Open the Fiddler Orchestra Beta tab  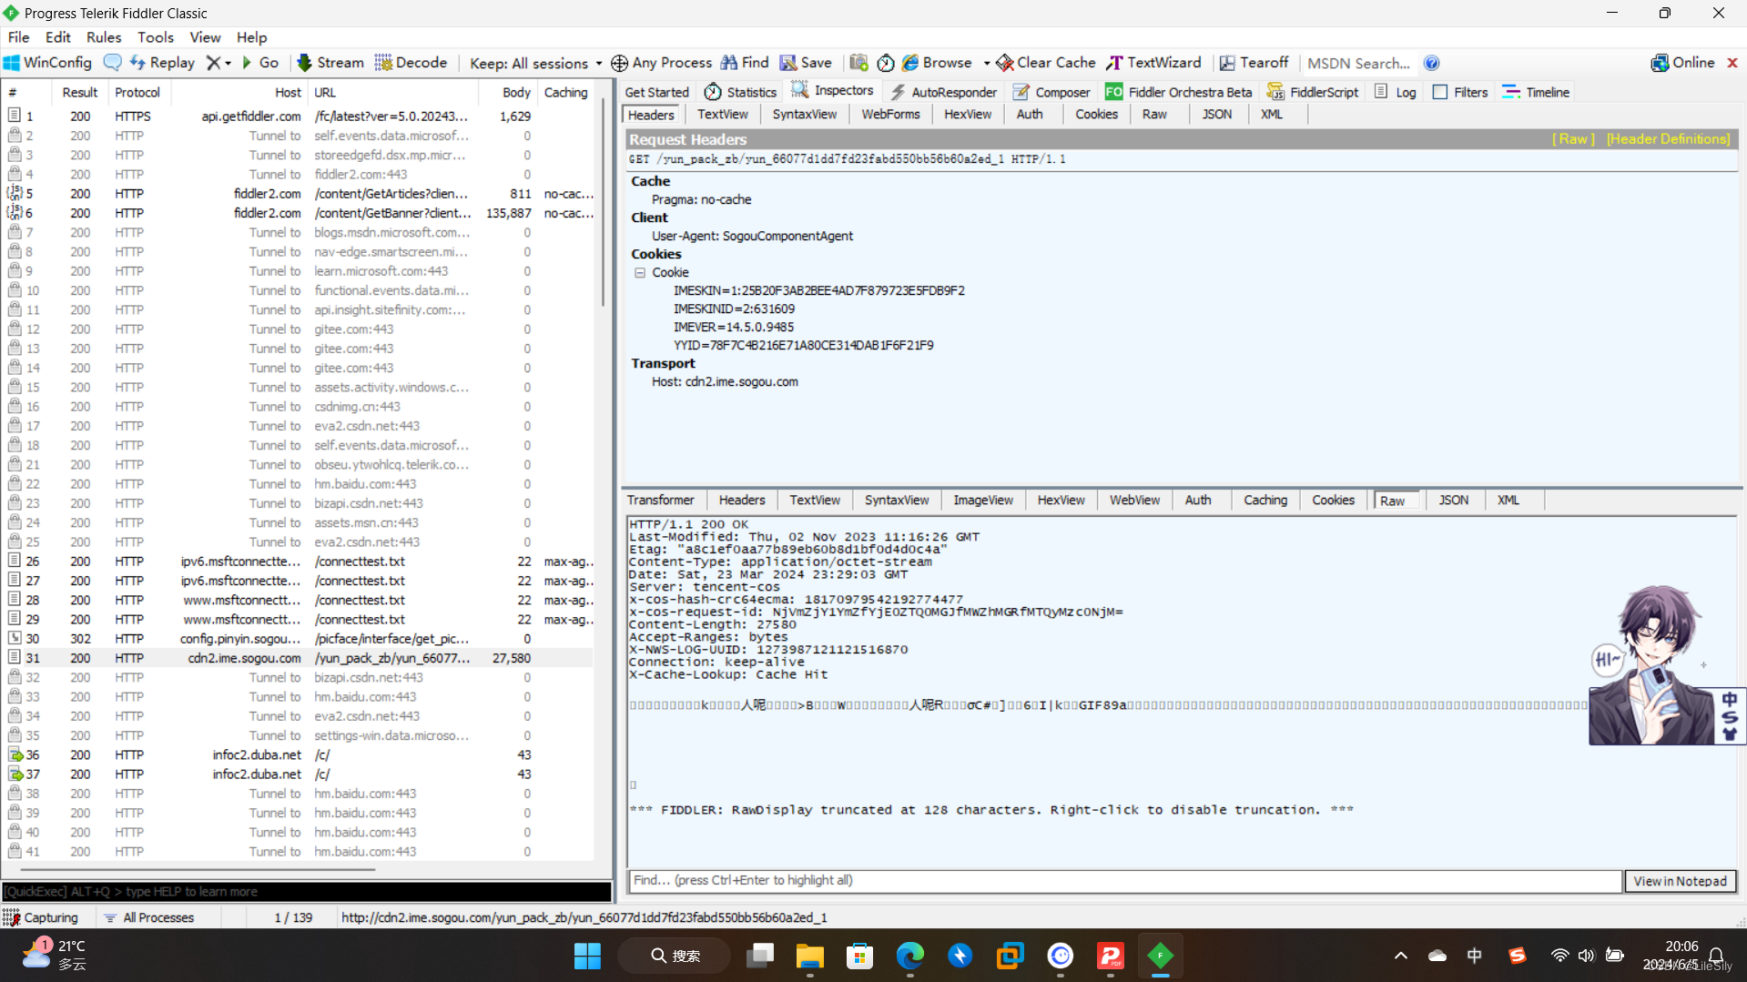(x=1178, y=92)
